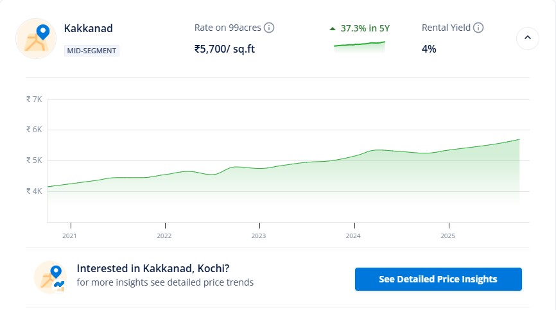Collapse the Kakkanad card with the chevron

pyautogui.click(x=528, y=38)
